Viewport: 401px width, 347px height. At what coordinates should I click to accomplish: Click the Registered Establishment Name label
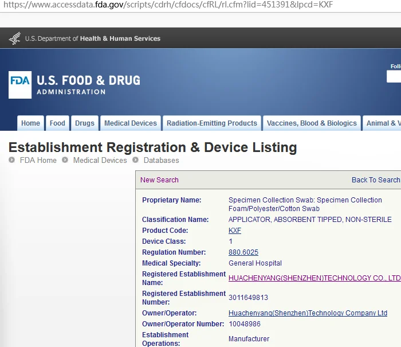click(x=184, y=278)
